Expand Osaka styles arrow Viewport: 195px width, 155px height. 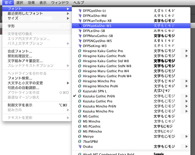(186, 146)
